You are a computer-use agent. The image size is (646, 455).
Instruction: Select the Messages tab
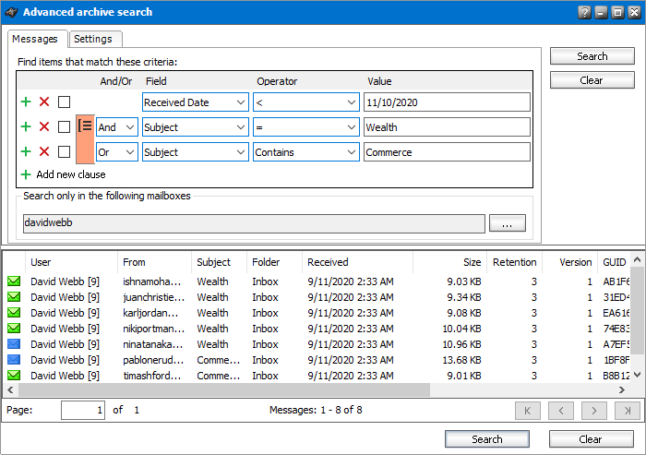click(37, 39)
